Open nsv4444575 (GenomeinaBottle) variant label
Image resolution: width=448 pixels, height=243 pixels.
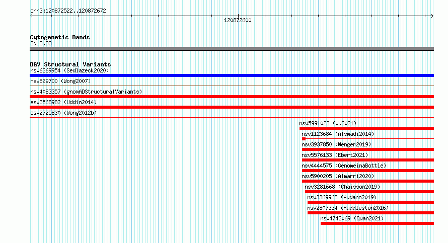(344, 166)
